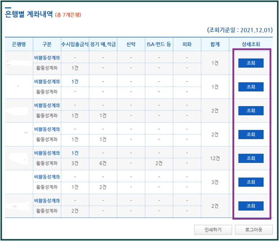Click the 구분 column header
This screenshot has width=279, height=241.
(47, 44)
